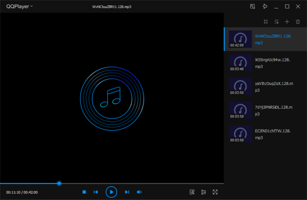
Task: Clear the playlist with trash icon
Action: (x=298, y=22)
